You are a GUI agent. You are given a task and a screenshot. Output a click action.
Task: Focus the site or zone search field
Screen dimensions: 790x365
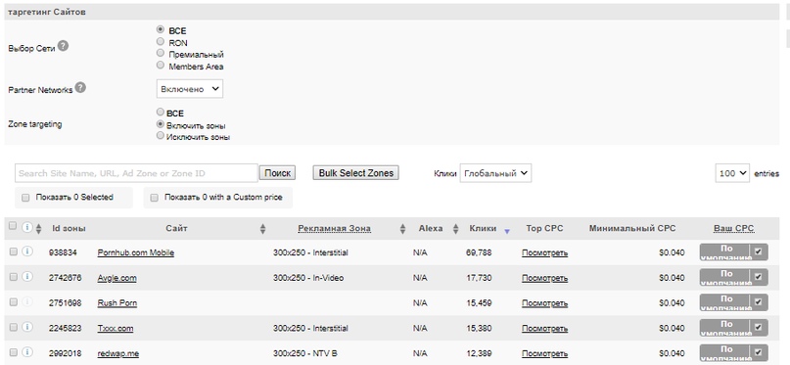click(x=136, y=173)
